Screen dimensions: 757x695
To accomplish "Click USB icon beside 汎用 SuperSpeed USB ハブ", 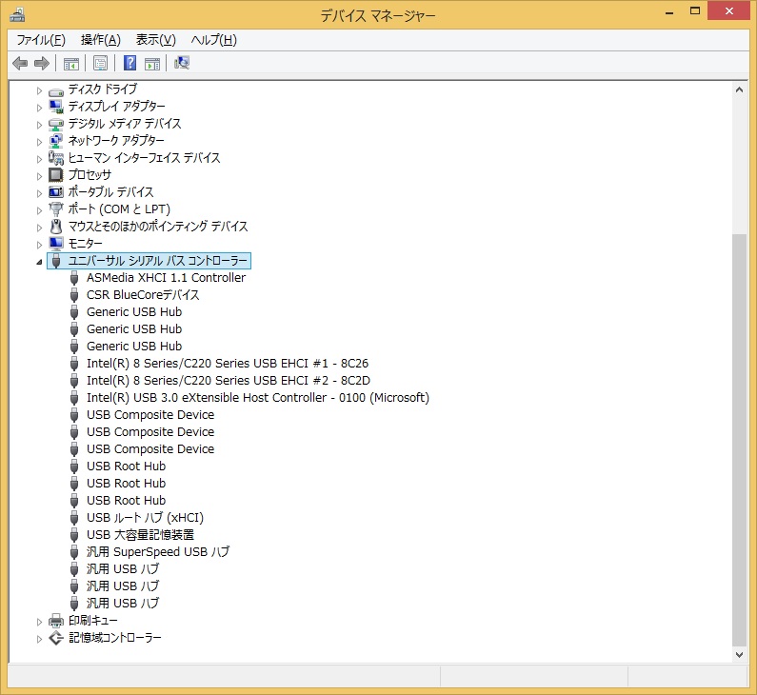I will 74,552.
